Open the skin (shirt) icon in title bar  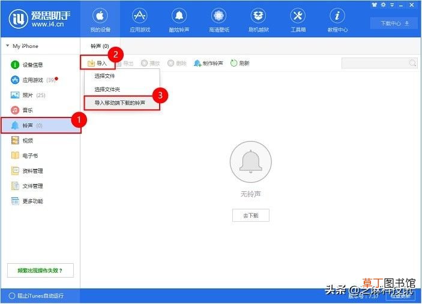375,5
